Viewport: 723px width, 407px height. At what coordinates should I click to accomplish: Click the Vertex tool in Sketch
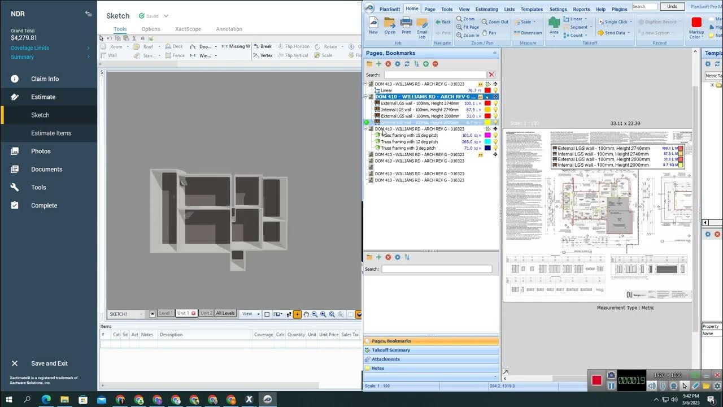[x=263, y=55]
